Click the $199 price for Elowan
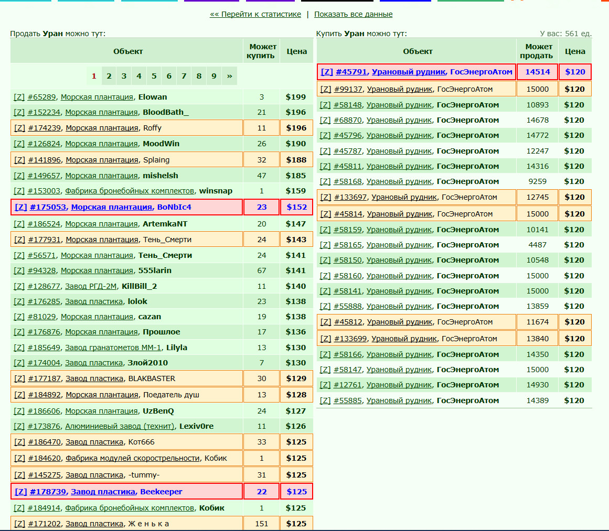 (295, 97)
